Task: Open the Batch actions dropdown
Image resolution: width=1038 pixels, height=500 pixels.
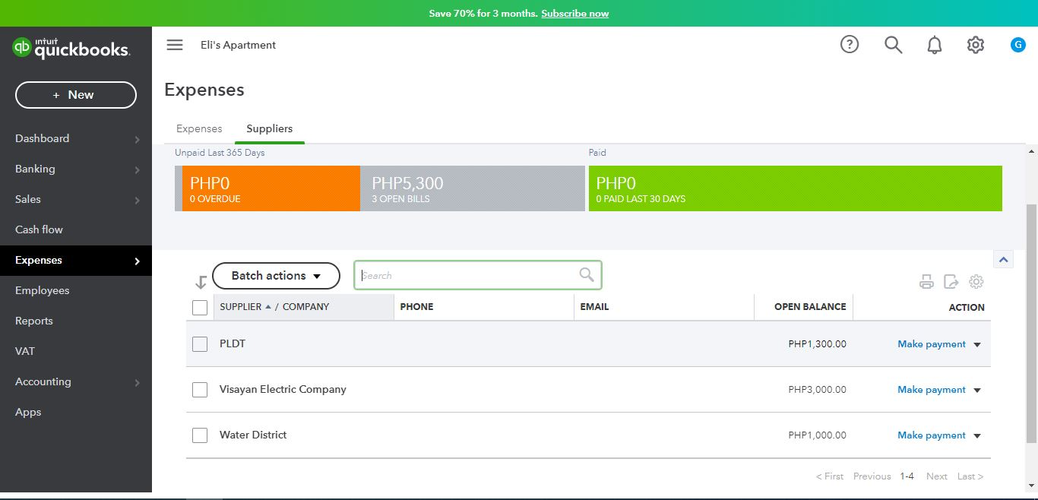Action: click(276, 276)
